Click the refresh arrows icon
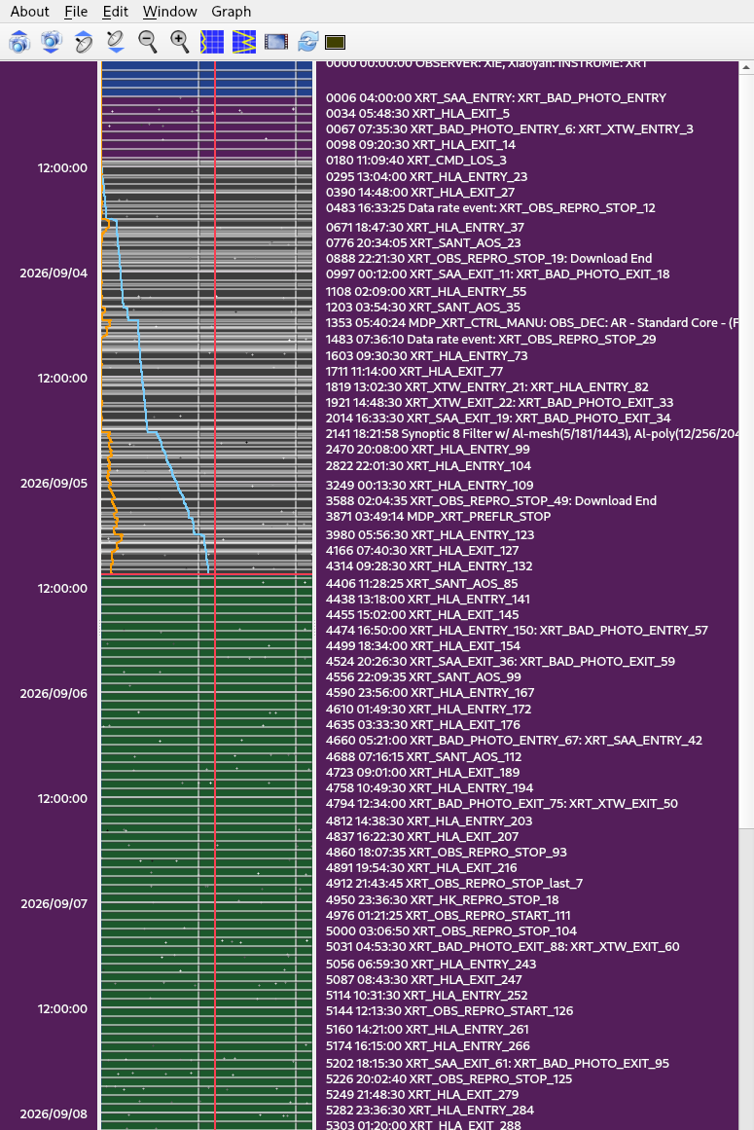Viewport: 754px width, 1130px height. point(307,42)
